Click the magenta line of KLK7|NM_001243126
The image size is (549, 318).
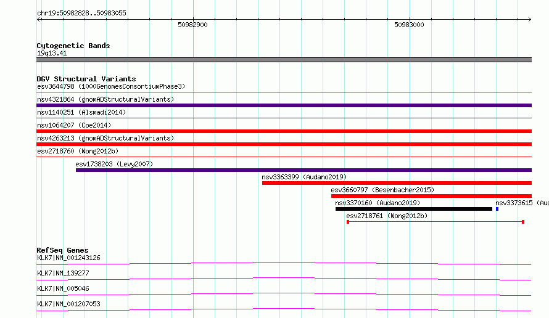(x=284, y=263)
